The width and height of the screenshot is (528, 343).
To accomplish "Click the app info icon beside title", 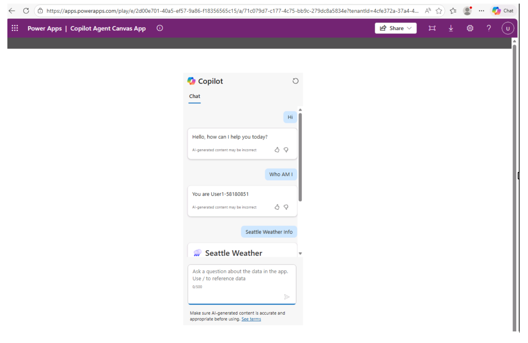I will pyautogui.click(x=160, y=28).
